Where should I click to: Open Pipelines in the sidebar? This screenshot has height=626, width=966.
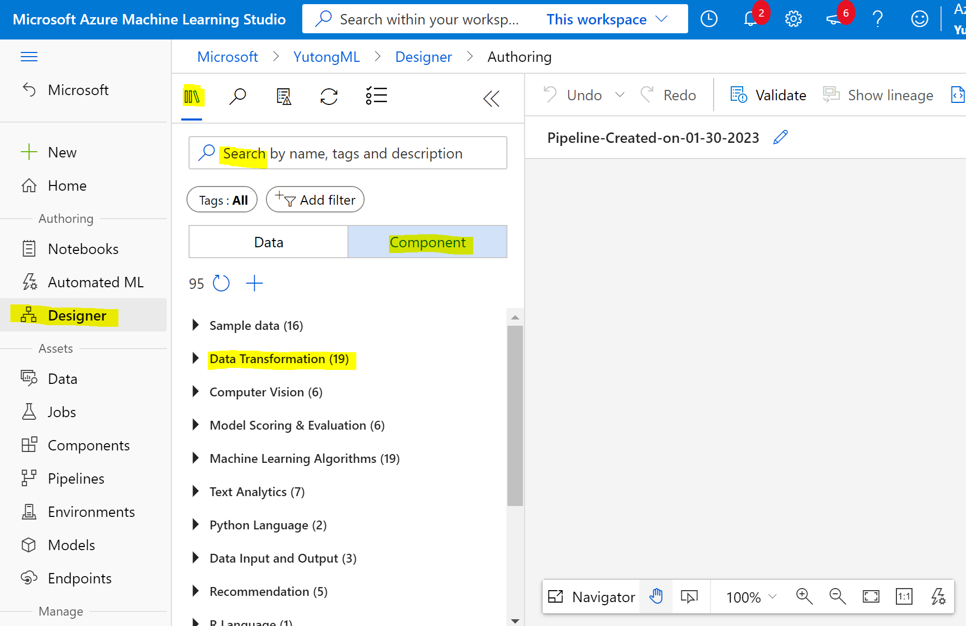click(83, 478)
